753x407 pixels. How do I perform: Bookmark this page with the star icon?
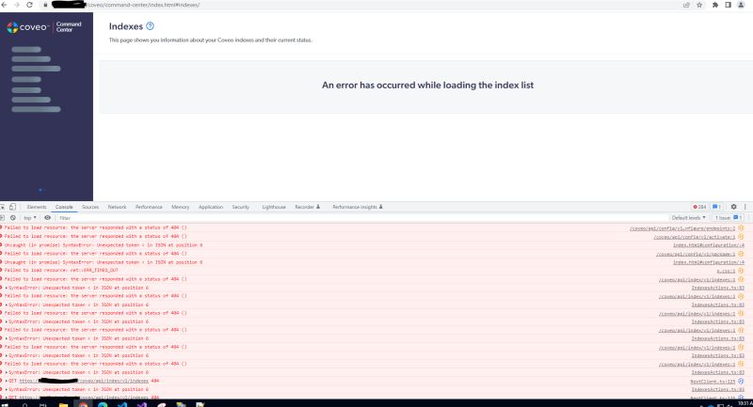tap(699, 5)
